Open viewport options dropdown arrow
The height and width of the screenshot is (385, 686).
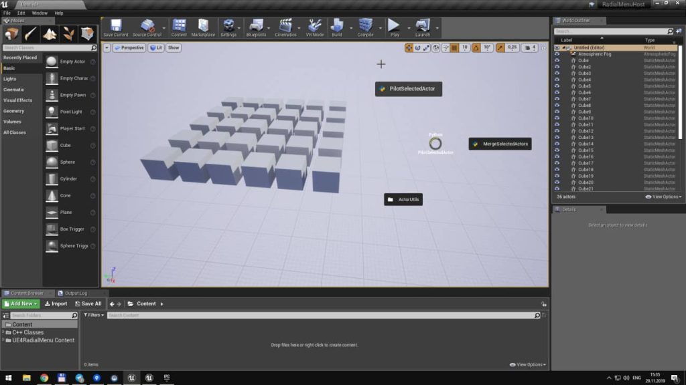pyautogui.click(x=107, y=47)
